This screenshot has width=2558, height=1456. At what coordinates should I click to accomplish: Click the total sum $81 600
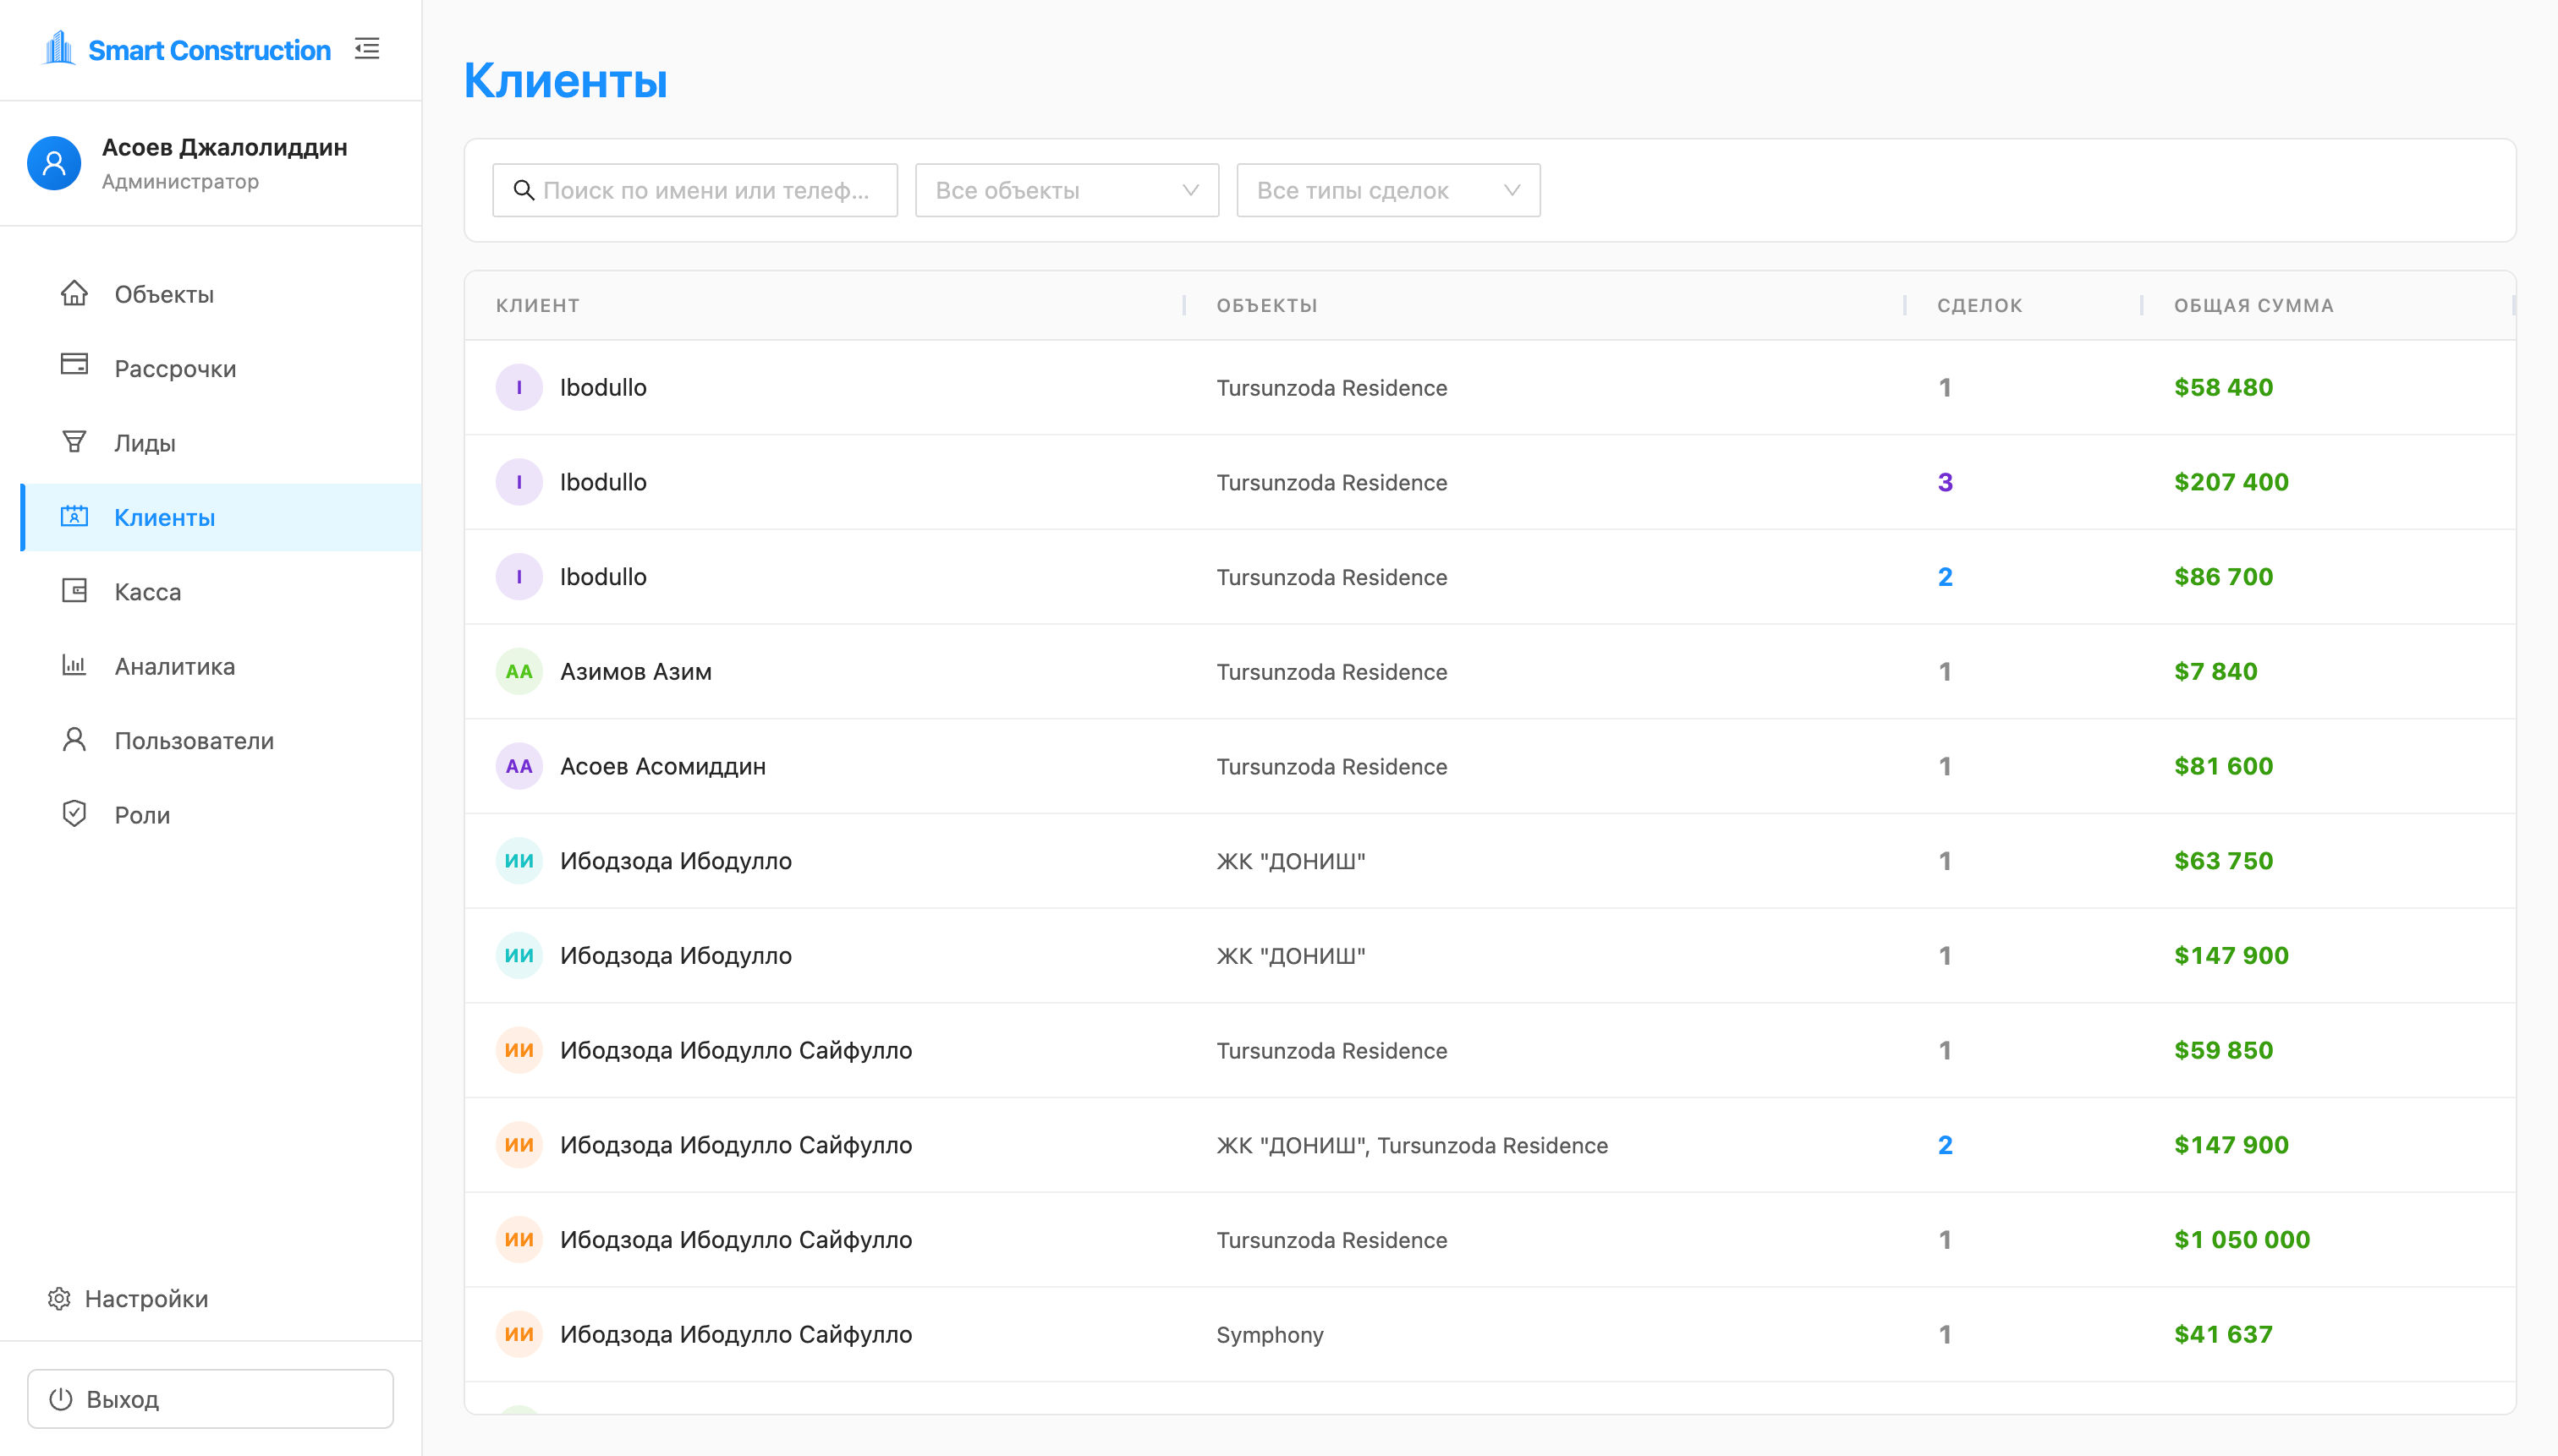[x=2223, y=766]
